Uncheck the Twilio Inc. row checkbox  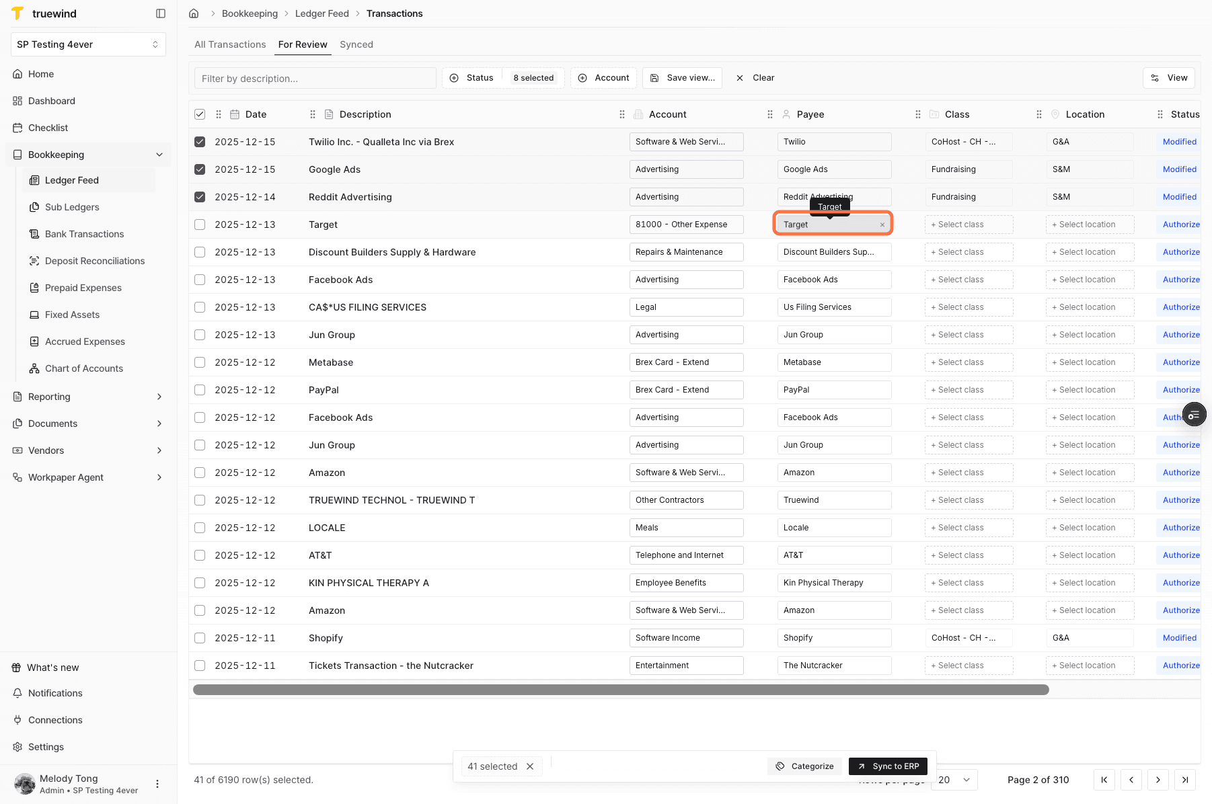coord(200,142)
